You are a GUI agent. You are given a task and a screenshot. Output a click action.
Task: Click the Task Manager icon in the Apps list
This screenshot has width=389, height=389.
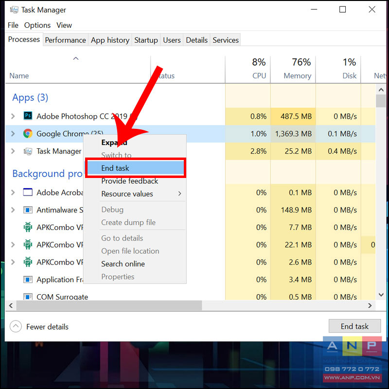[28, 151]
